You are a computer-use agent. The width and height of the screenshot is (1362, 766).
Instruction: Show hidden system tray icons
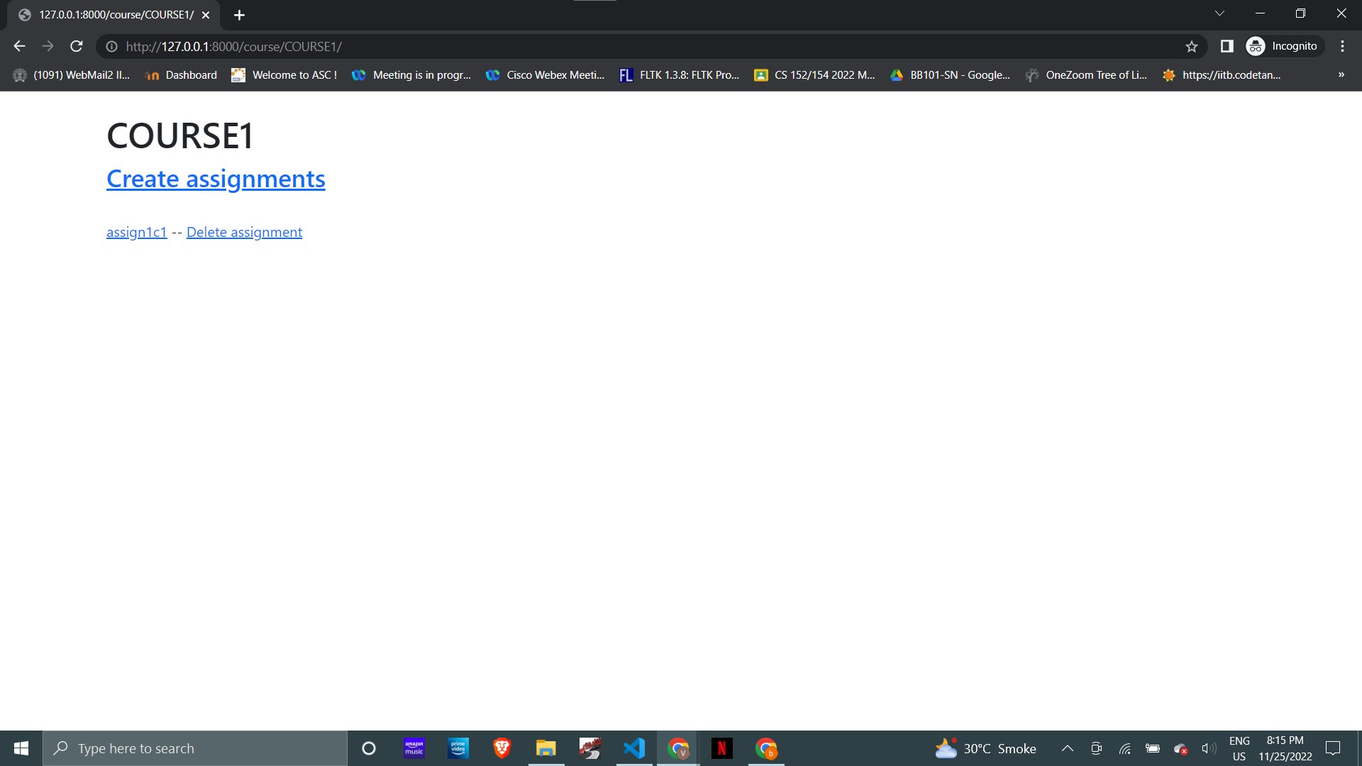pos(1067,748)
